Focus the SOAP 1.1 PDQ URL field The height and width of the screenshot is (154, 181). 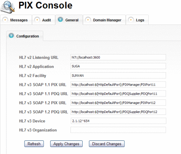pyautogui.click(x=118, y=94)
